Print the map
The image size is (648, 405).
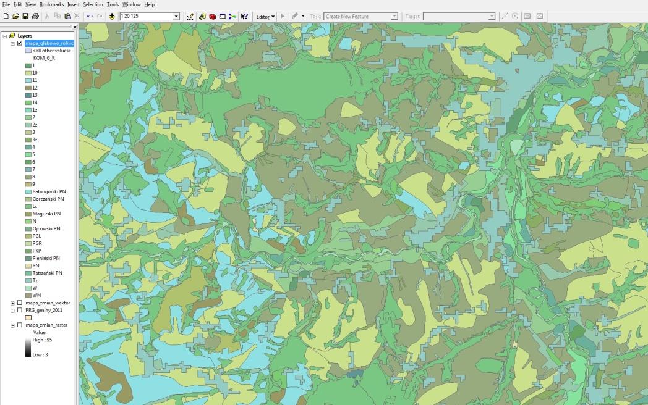point(35,16)
